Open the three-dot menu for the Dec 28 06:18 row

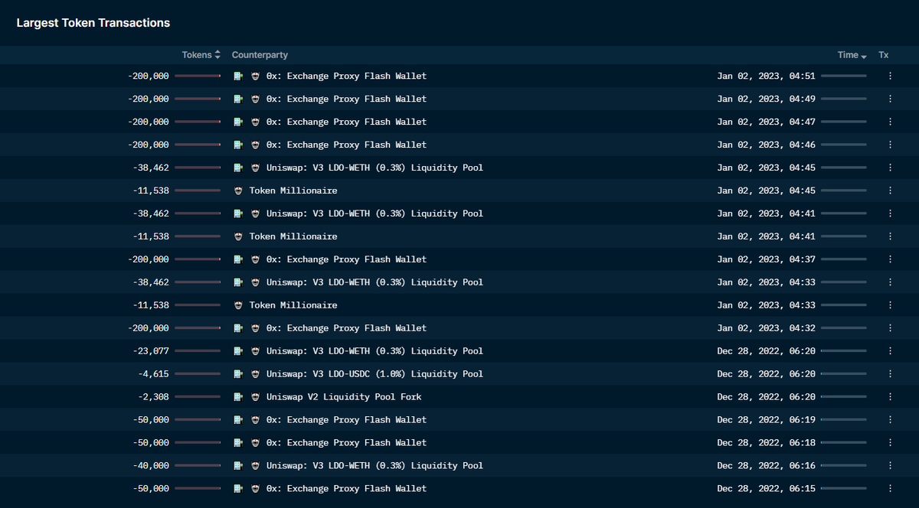890,443
